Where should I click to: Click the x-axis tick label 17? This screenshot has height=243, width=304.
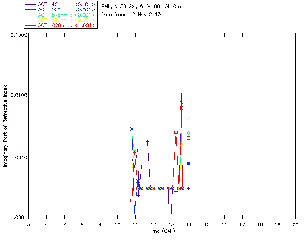click(x=242, y=224)
